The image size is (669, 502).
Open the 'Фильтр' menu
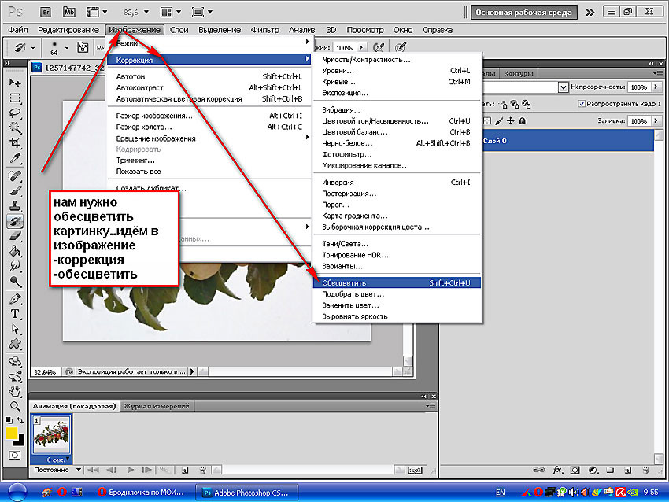click(265, 30)
